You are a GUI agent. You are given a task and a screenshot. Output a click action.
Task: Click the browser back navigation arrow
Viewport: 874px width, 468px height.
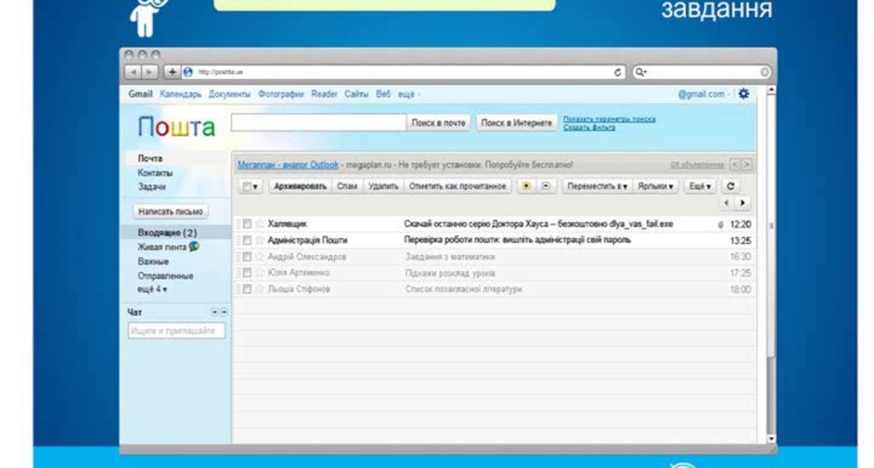coord(132,72)
